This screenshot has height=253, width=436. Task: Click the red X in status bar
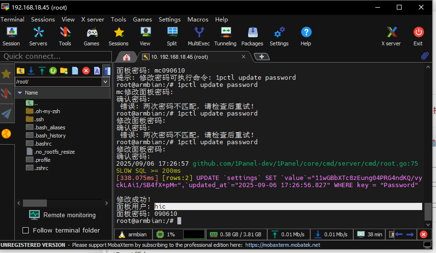(x=424, y=234)
